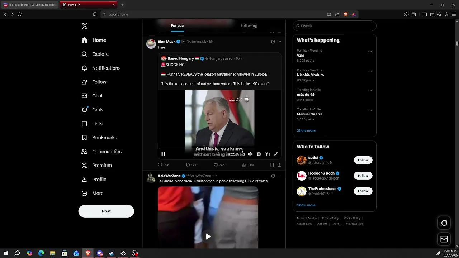Click in the X Search field
Image resolution: width=459 pixels, height=258 pixels.
click(x=335, y=26)
